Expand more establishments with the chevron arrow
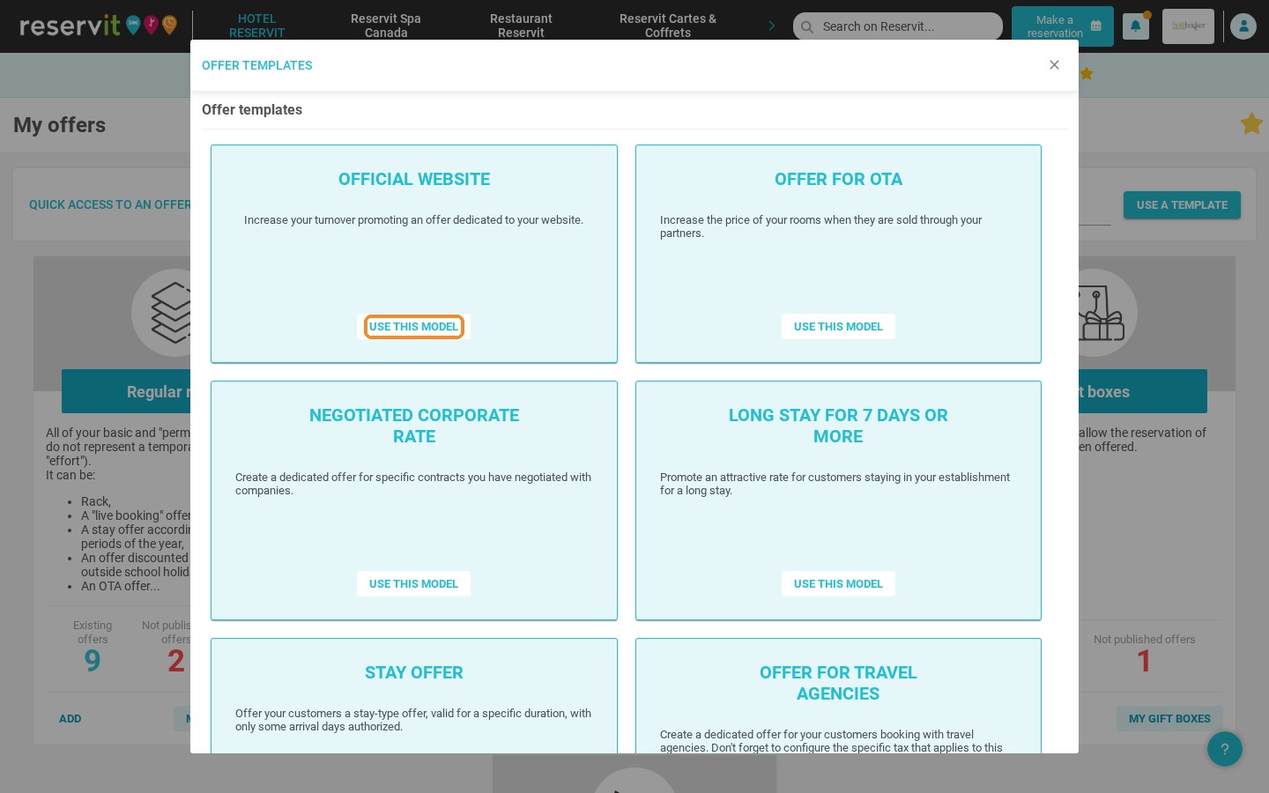Screen dimensions: 1269x793 772,26
